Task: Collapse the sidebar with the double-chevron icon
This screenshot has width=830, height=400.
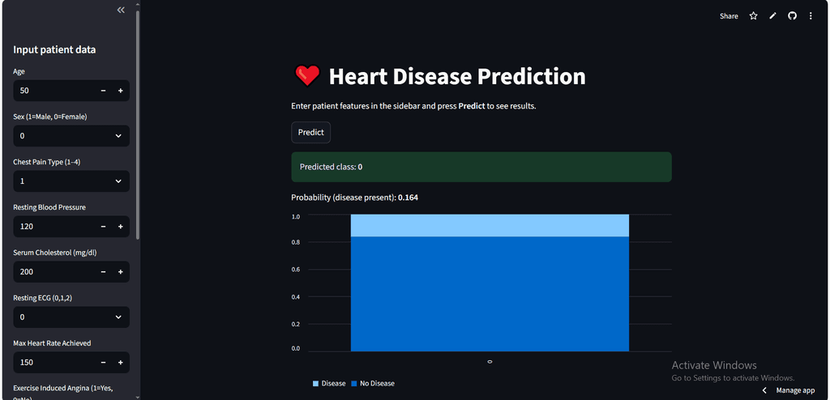Action: click(121, 11)
